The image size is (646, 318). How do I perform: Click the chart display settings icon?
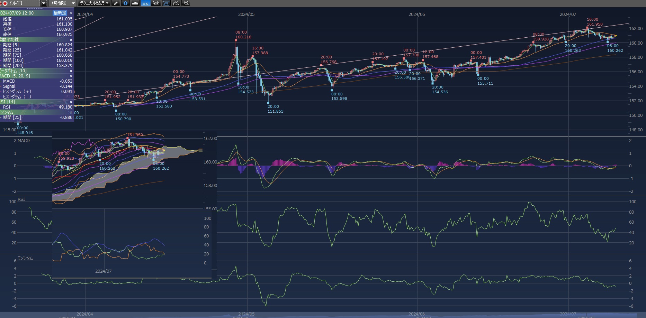pos(167,3)
